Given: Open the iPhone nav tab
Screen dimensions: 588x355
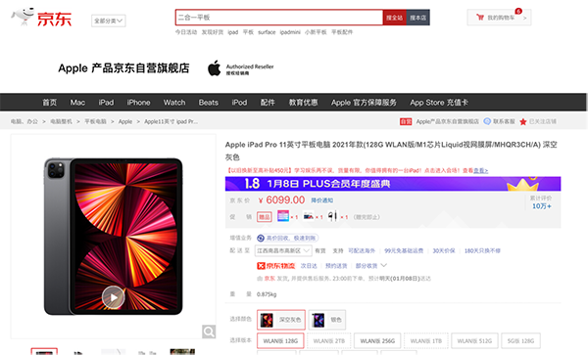Looking at the screenshot, I should pos(138,103).
